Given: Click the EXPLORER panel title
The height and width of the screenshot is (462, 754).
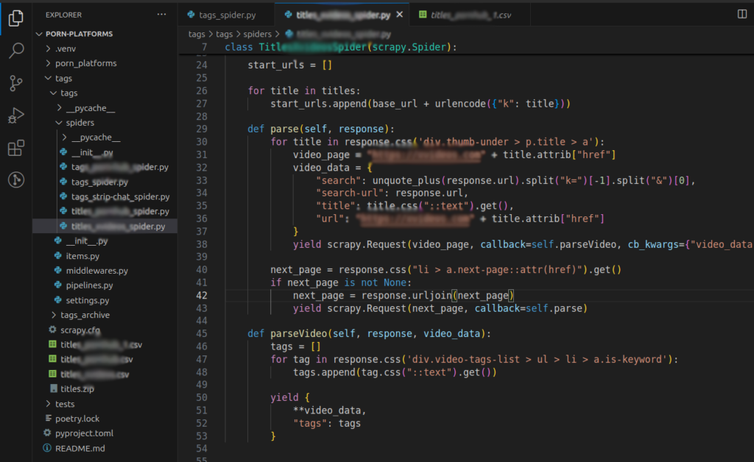Looking at the screenshot, I should point(63,15).
